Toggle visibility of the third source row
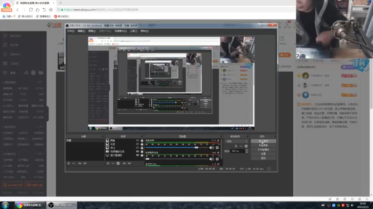Image resolution: width=373 pixels, height=209 pixels. click(x=138, y=148)
